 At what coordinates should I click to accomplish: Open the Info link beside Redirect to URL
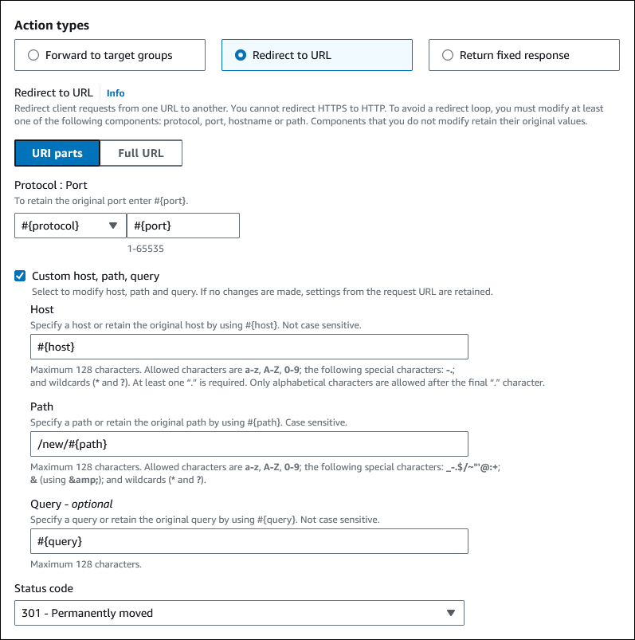(116, 93)
